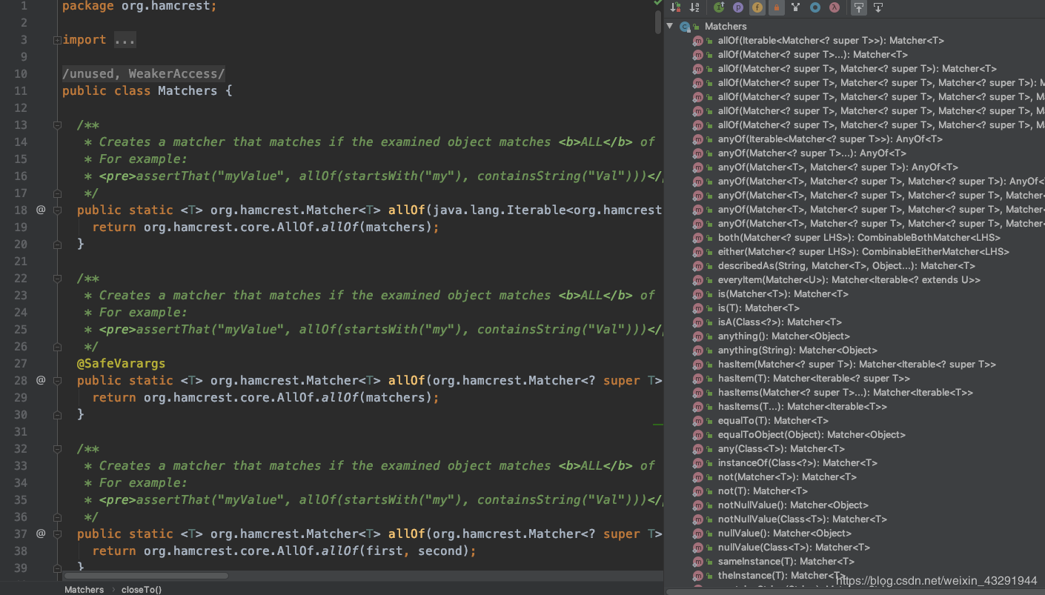Click the fork-shaped grouping icon in Structure toolbar
The image size is (1045, 595).
coord(796,7)
